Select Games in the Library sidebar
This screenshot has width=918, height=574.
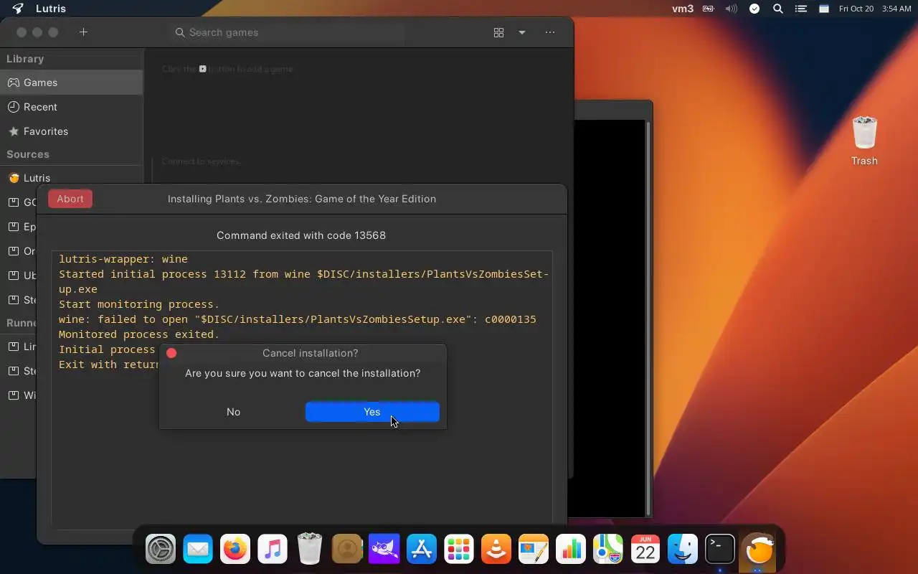coord(72,83)
